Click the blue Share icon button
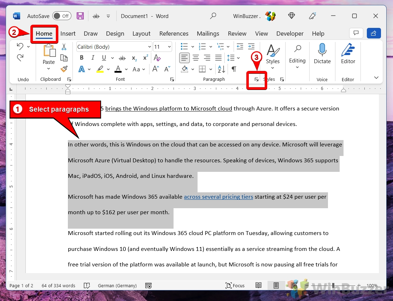 coord(374,33)
